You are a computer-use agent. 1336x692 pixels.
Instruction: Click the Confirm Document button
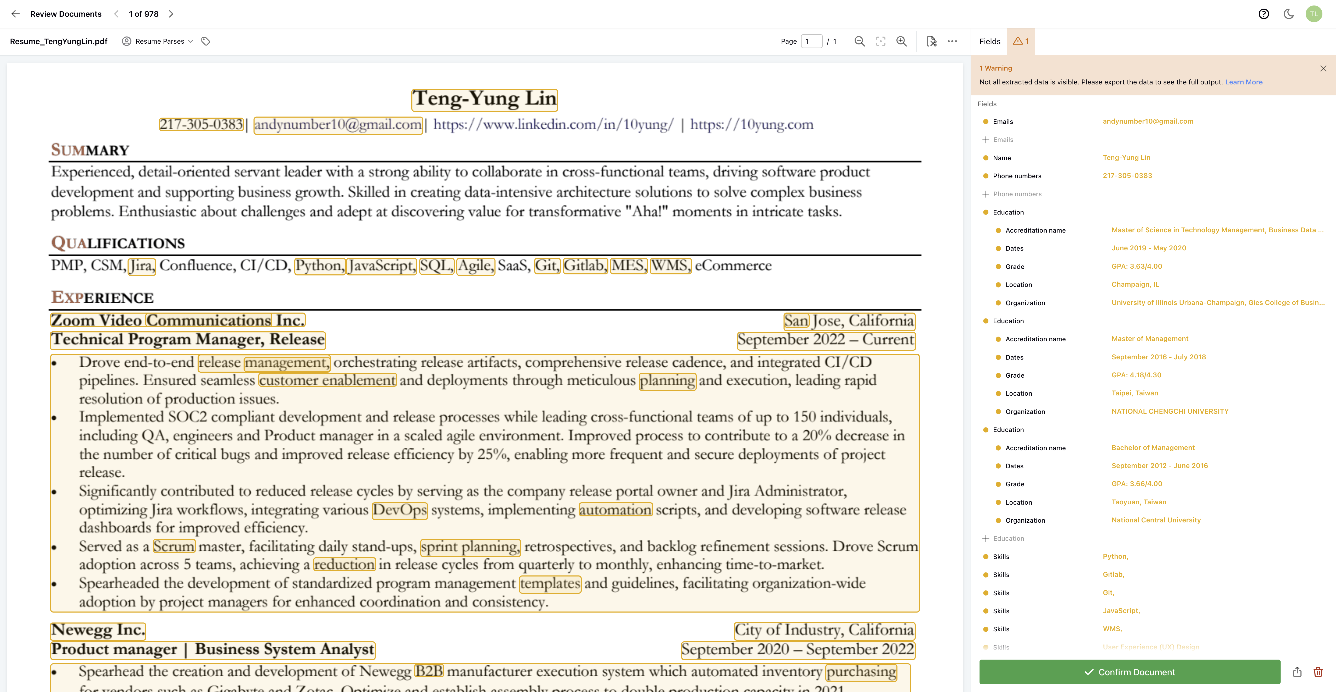click(x=1129, y=672)
